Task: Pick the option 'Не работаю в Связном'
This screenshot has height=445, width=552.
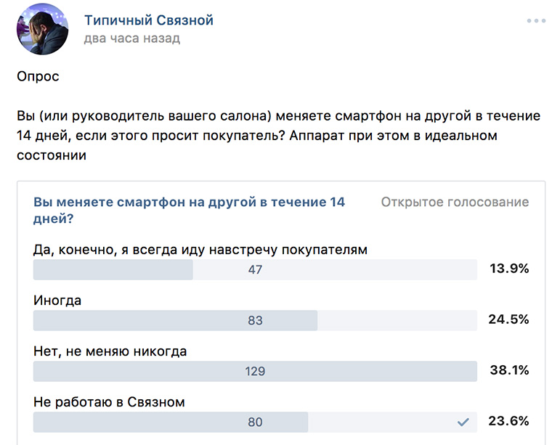Action: [x=110, y=402]
